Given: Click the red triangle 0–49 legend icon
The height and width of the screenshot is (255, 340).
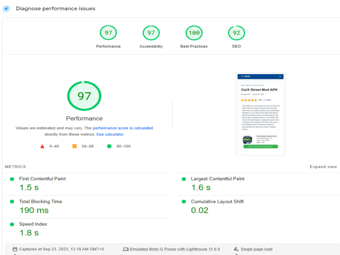Looking at the screenshot, I should pos(42,146).
